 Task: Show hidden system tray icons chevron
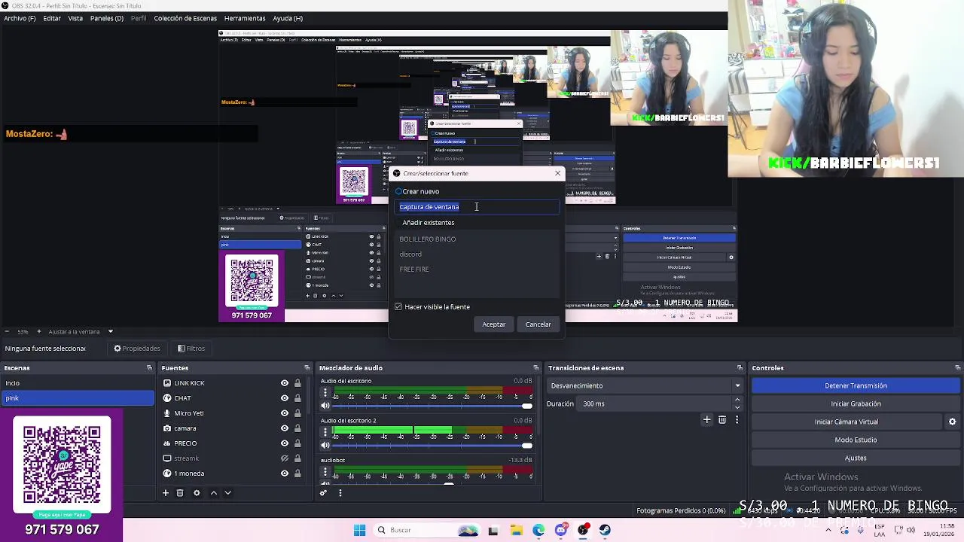pos(828,530)
